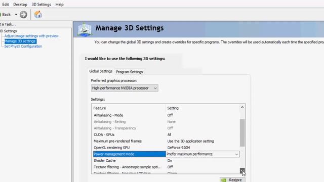Click the settings list scroll up arrow
Screen dimensions: 324x182
coord(242,107)
